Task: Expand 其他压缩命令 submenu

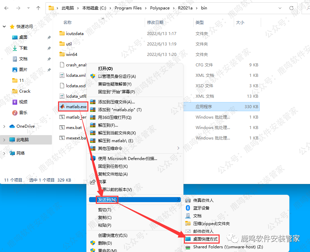Action: pos(135,148)
